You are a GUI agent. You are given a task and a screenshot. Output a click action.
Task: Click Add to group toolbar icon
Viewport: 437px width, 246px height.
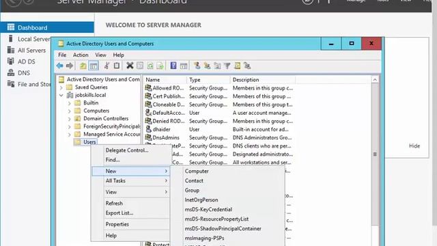[247, 66]
